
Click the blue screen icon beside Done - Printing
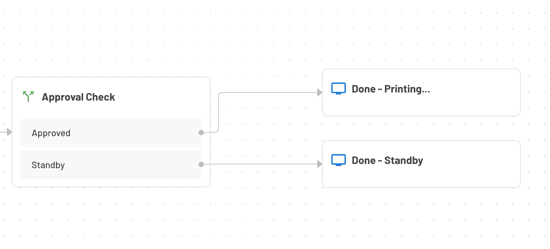pyautogui.click(x=338, y=88)
